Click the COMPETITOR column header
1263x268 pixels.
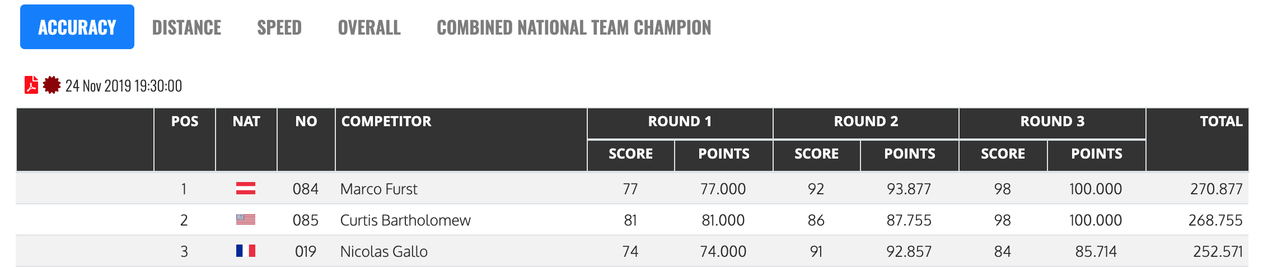coord(386,122)
